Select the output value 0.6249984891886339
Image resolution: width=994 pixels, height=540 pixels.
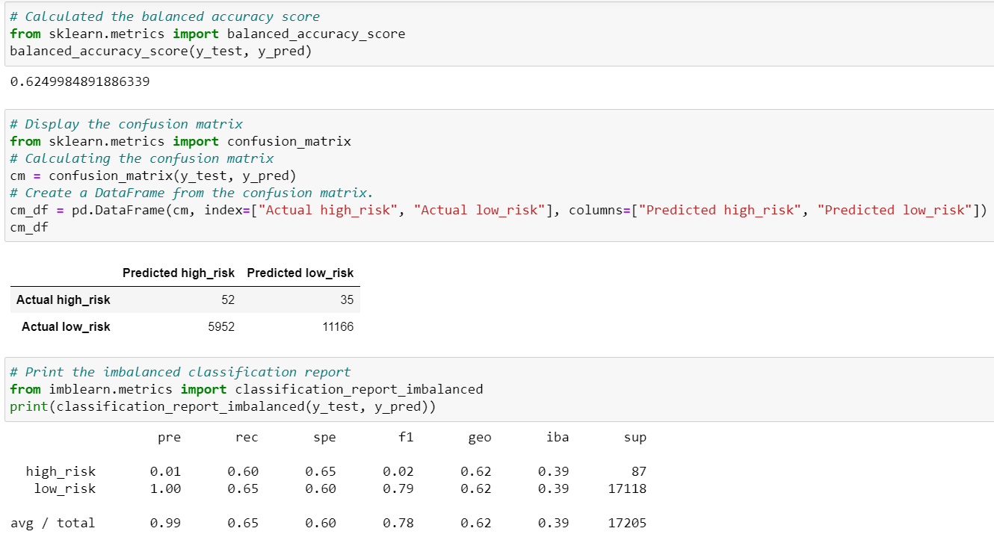[x=80, y=82]
